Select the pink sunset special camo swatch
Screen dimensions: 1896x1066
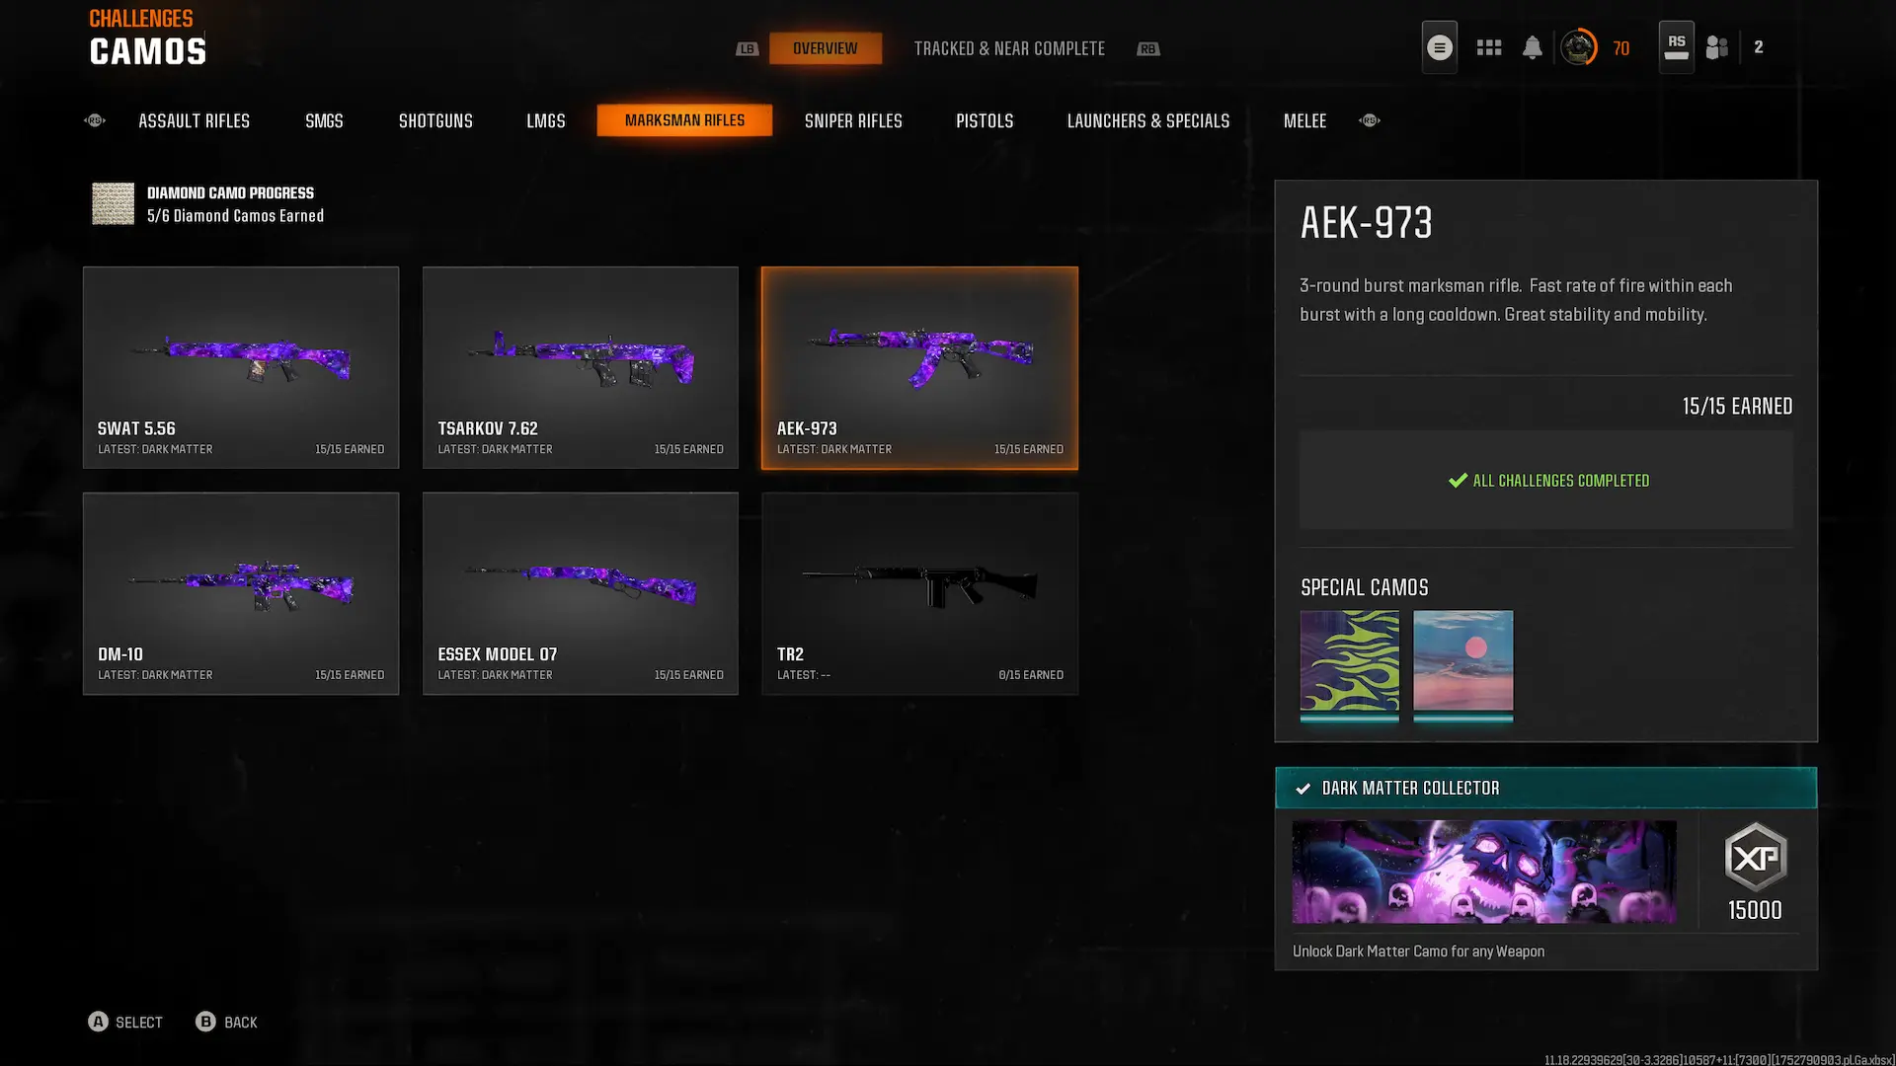[x=1462, y=664]
